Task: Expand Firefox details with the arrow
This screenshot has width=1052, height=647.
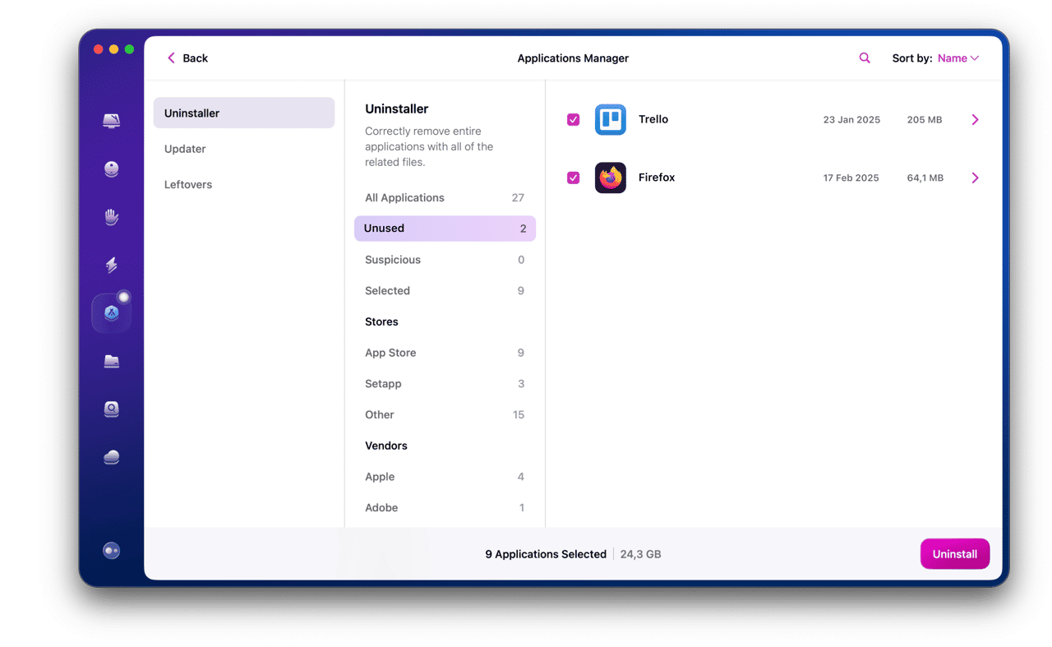Action: [x=976, y=178]
